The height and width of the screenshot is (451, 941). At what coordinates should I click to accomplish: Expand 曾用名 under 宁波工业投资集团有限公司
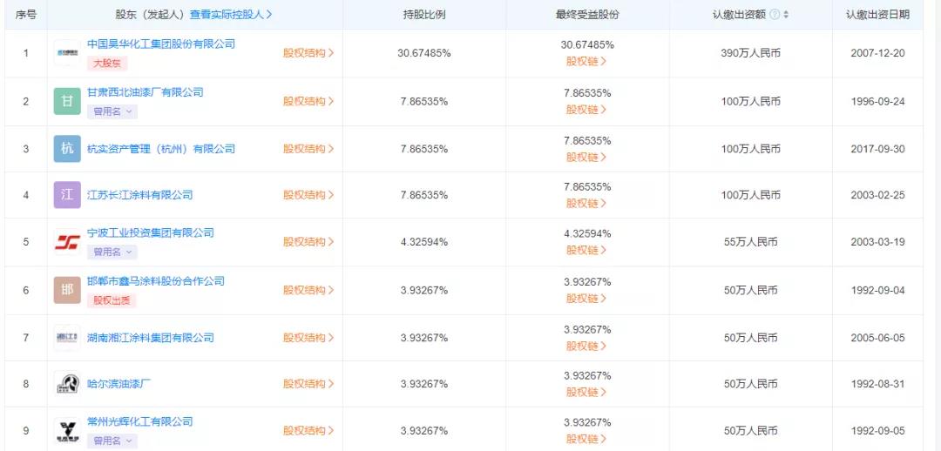(x=112, y=252)
